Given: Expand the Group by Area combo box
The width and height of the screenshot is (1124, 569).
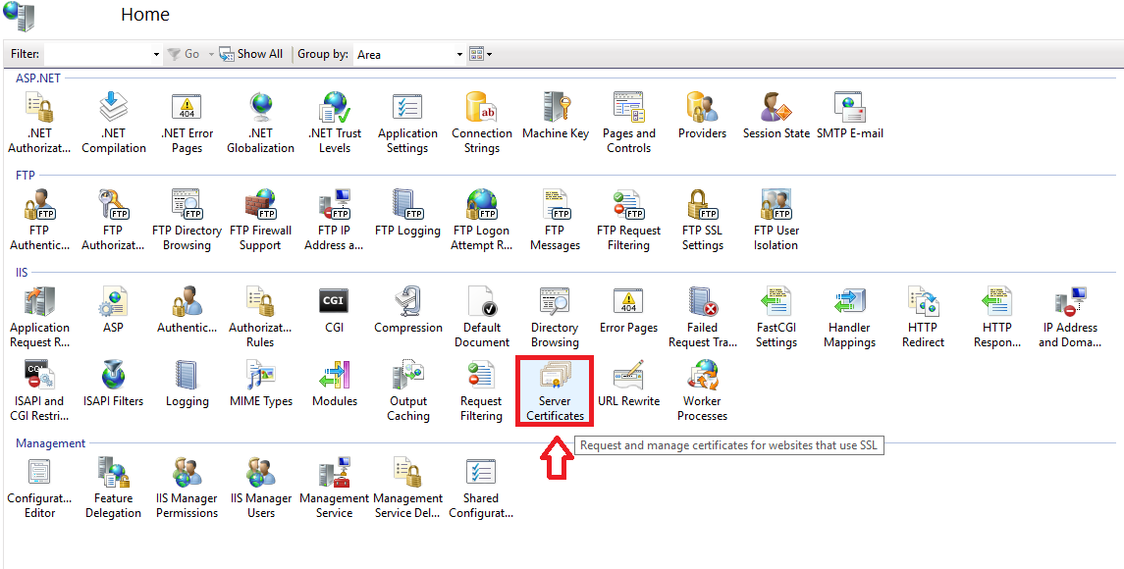Looking at the screenshot, I should click(459, 55).
